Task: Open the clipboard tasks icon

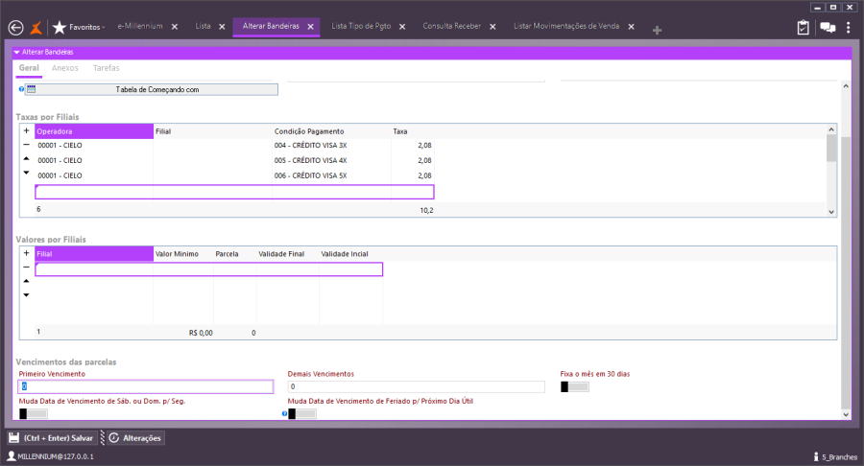Action: (803, 28)
